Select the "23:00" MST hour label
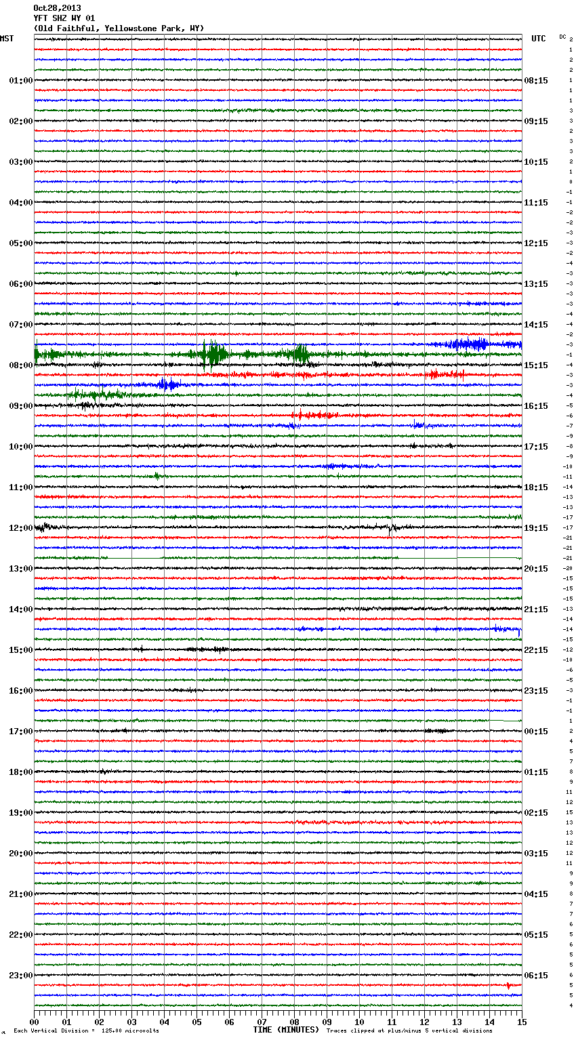Image resolution: width=576 pixels, height=1040 pixels. pos(21,976)
